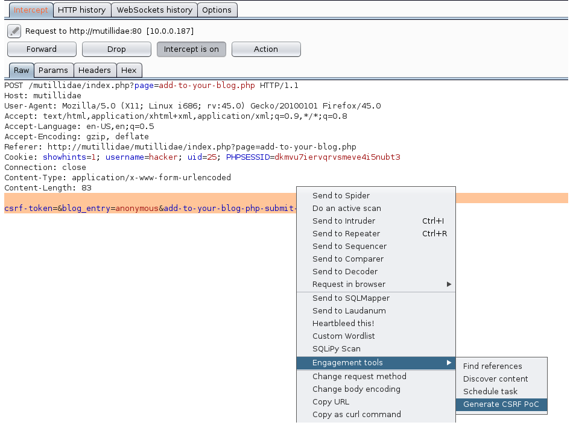Click Discover content in the submenu
Image resolution: width=573 pixels, height=434 pixels.
495,379
